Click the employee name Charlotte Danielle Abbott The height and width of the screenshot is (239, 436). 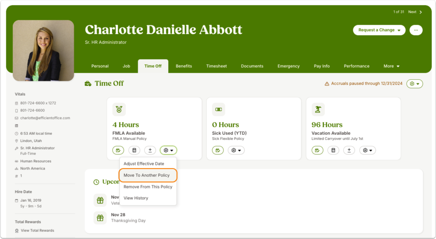(164, 30)
